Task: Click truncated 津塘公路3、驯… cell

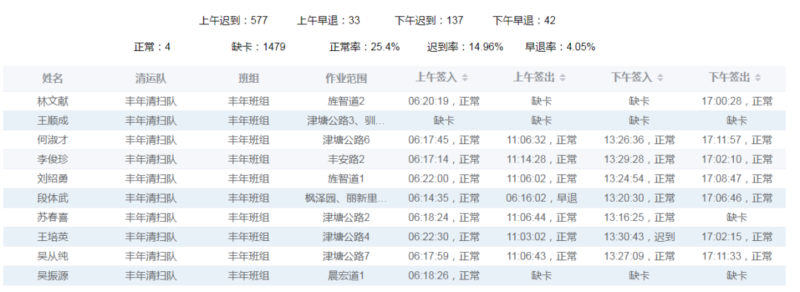Action: [x=347, y=120]
